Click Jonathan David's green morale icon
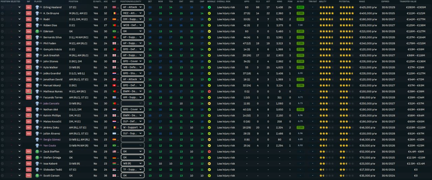Image resolution: width=432 pixels, height=180 pixels. (x=209, y=79)
